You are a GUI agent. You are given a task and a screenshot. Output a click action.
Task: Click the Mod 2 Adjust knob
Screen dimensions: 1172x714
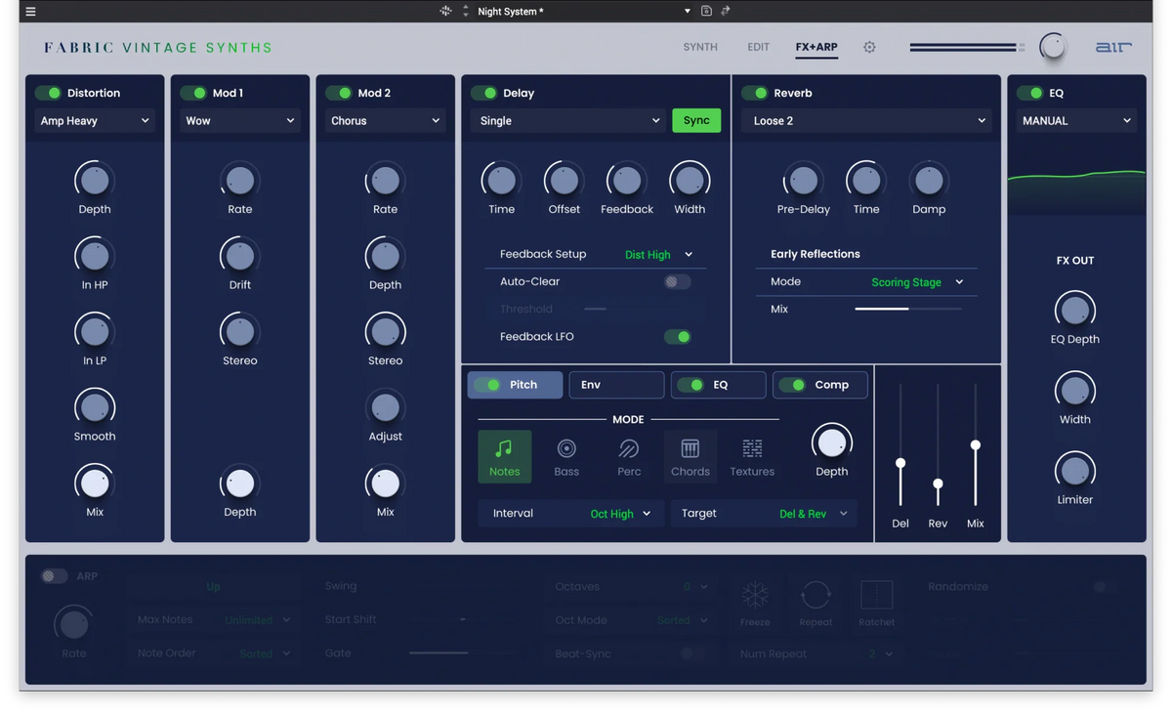(385, 406)
